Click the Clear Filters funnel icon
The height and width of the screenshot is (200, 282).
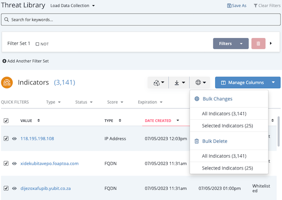255,6
